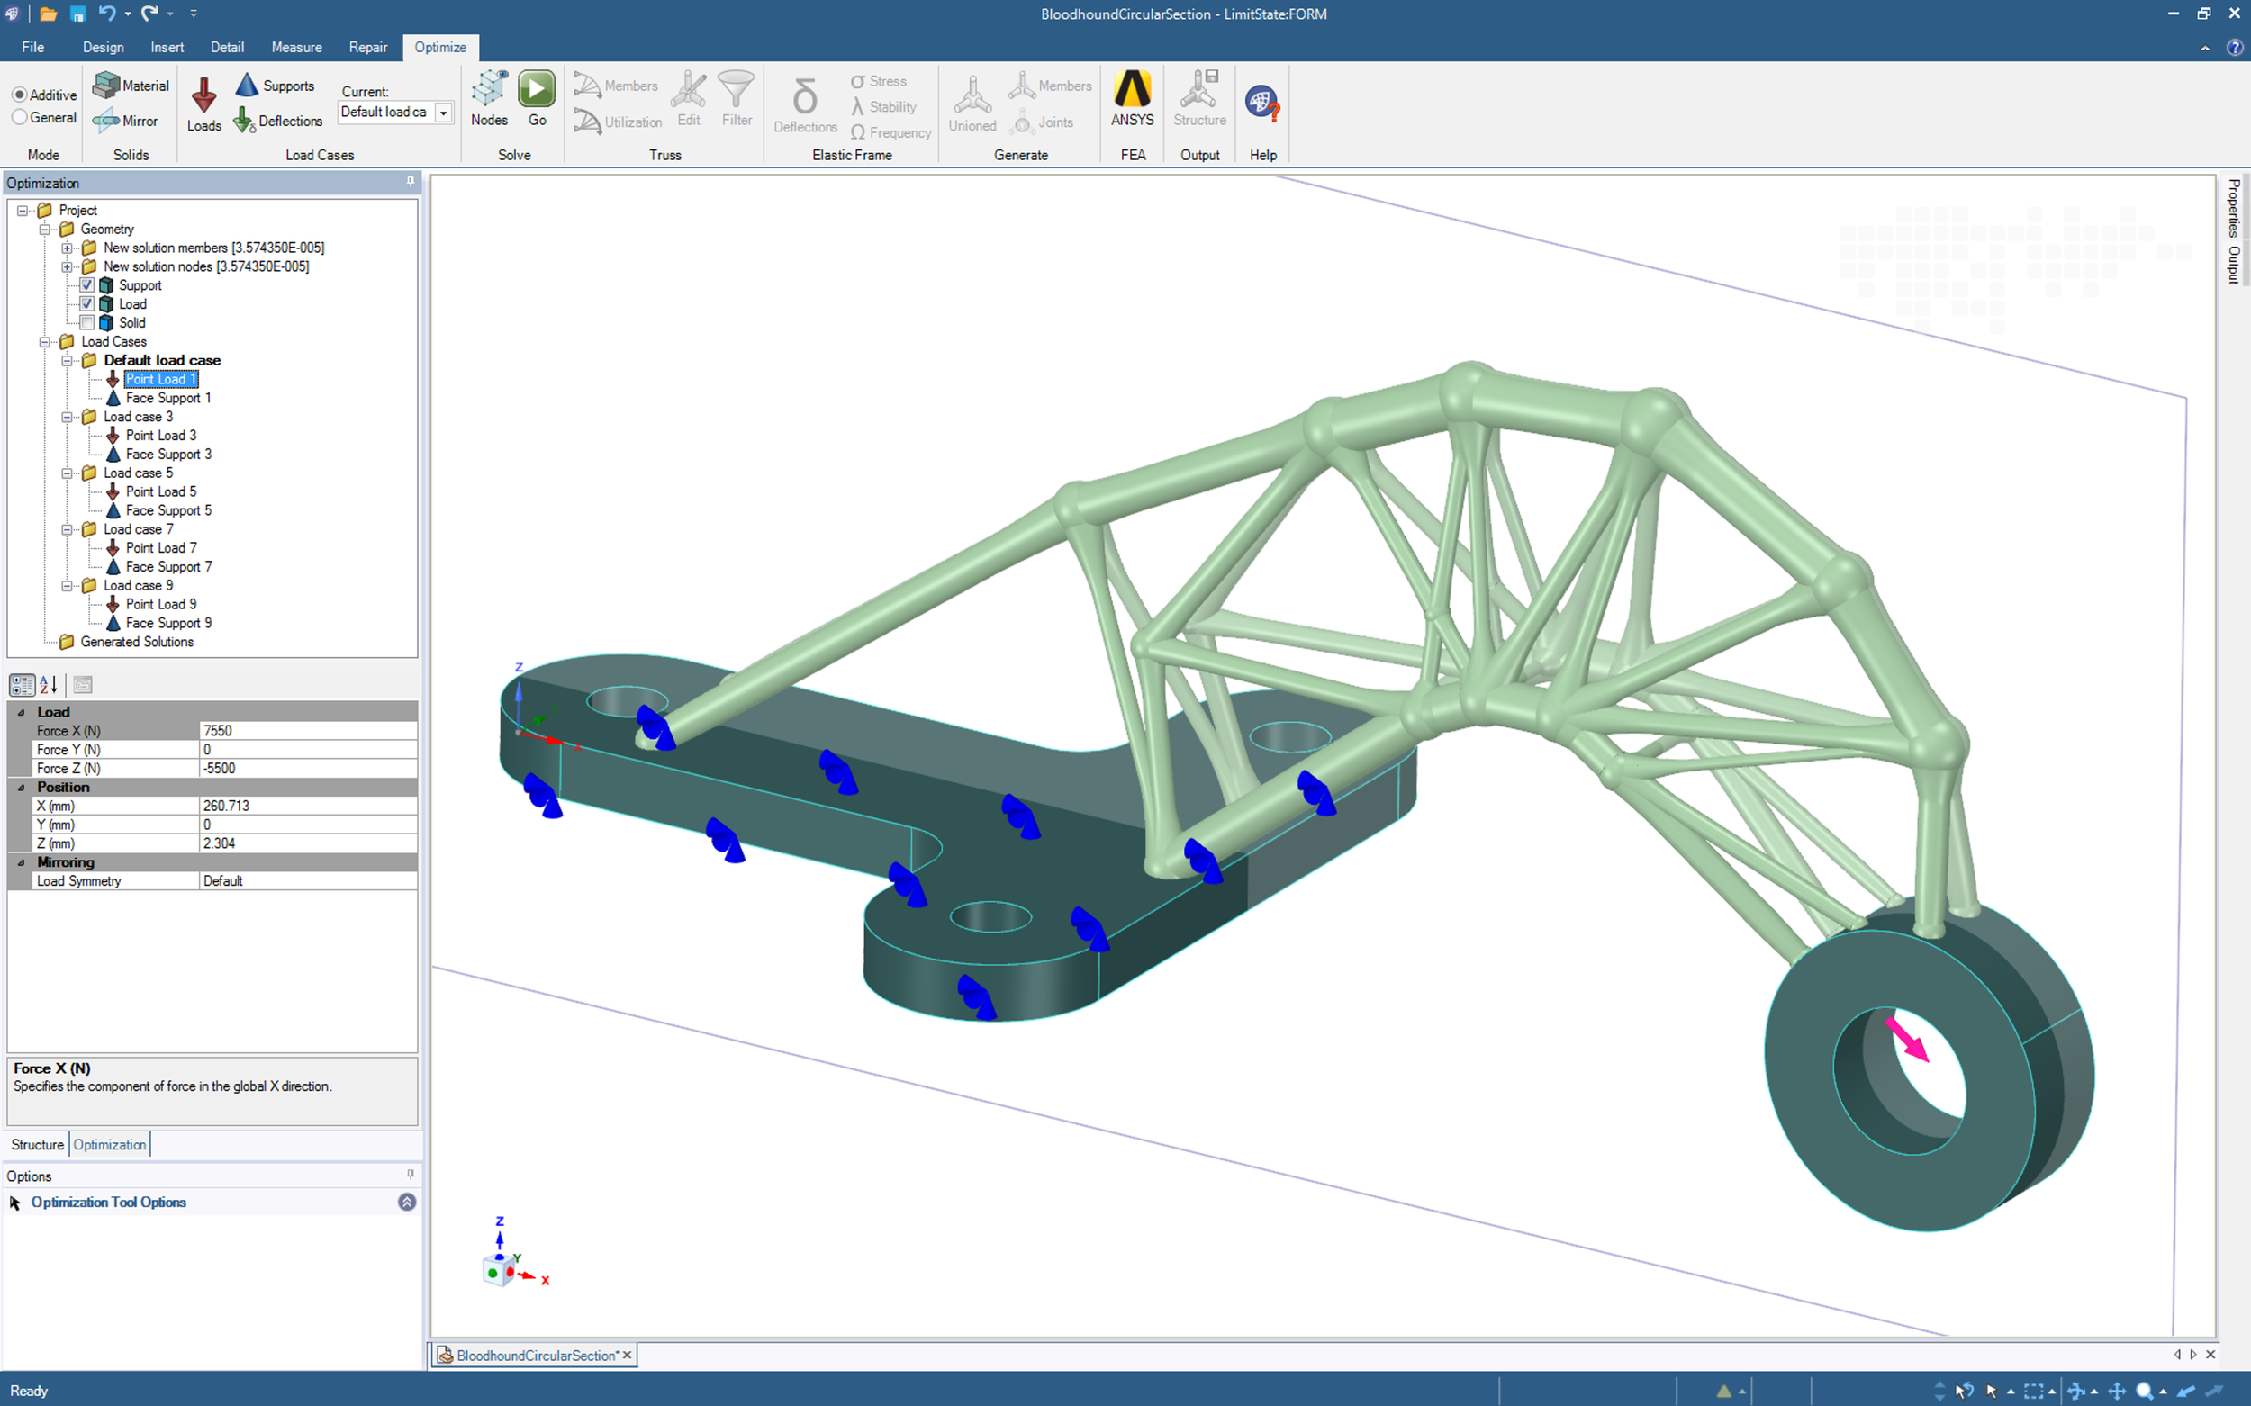Viewport: 2251px width, 1406px height.
Task: Collapse the Load Cases folder
Action: tap(45, 341)
